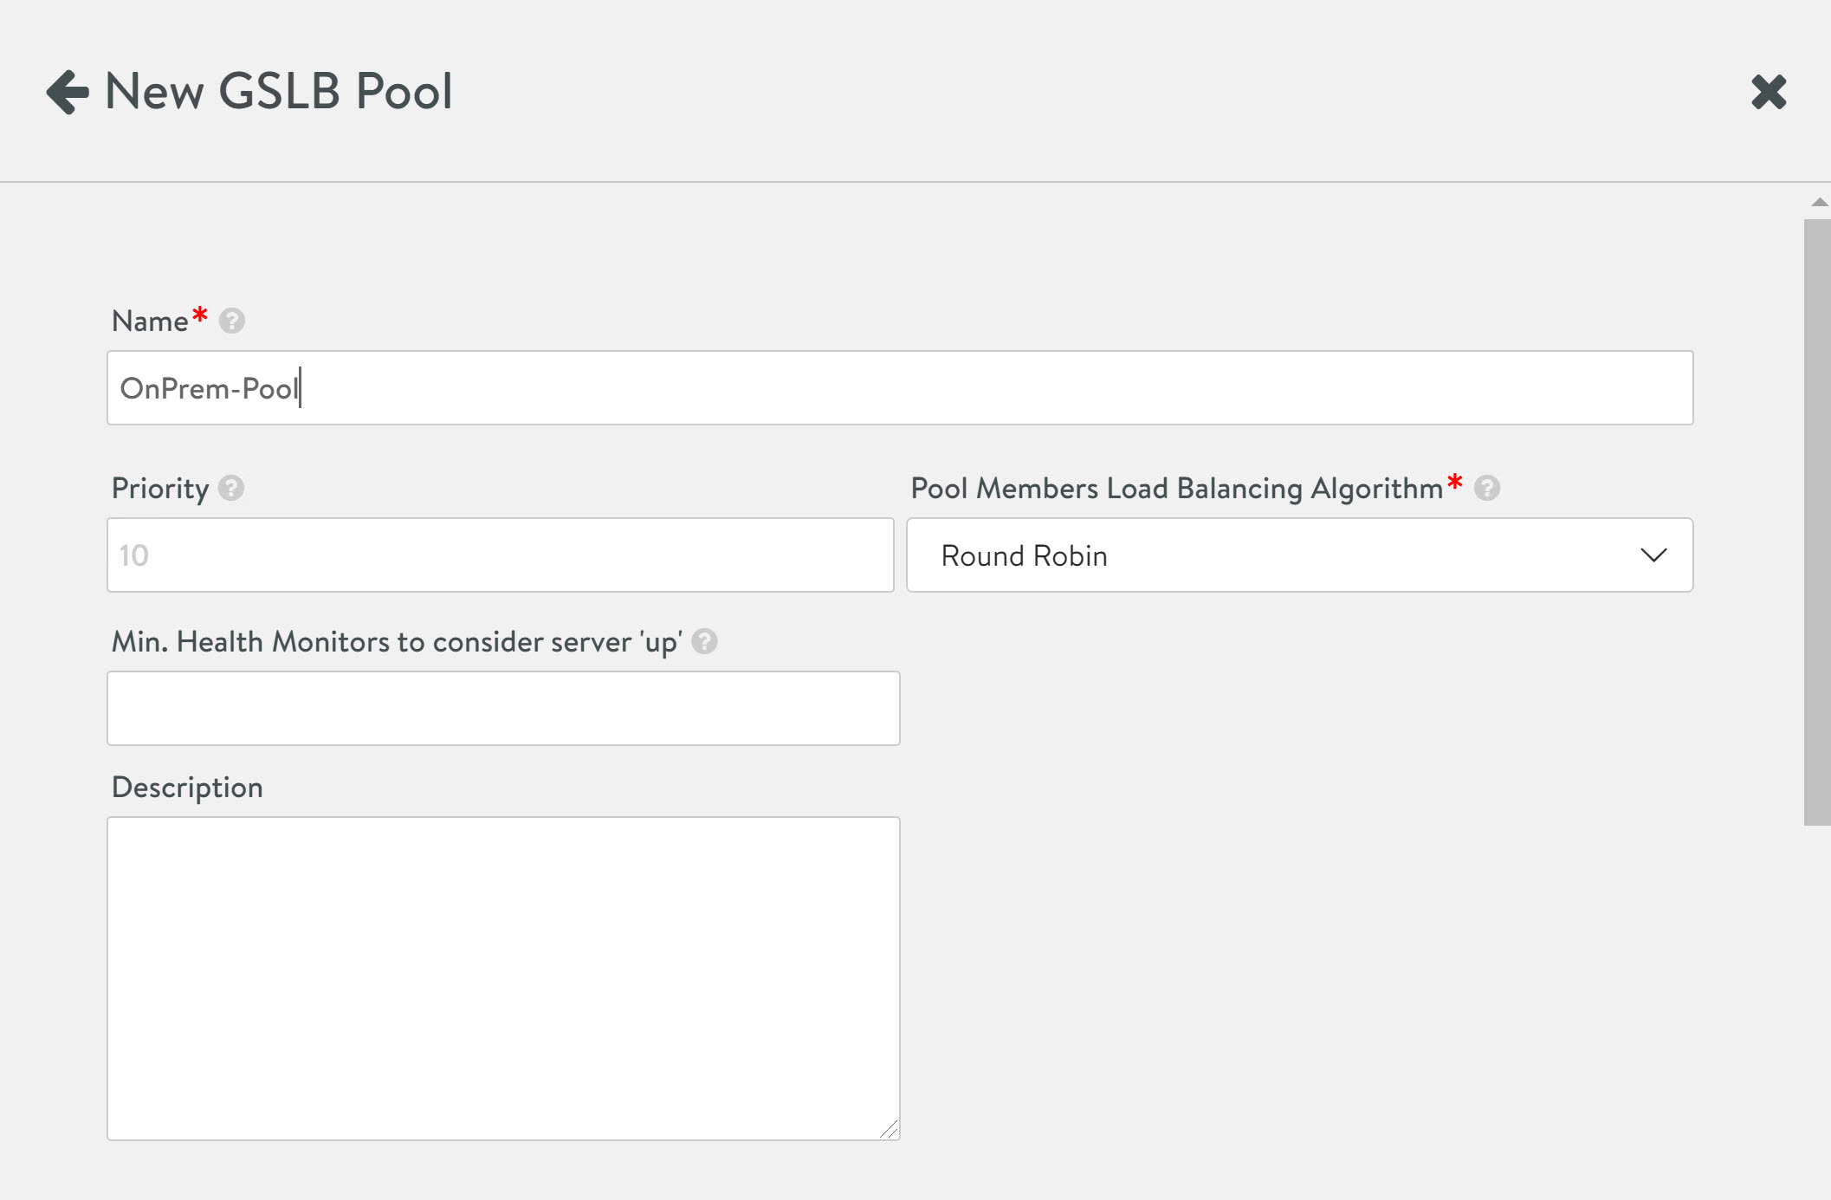Click the vertical scrollbar thumb
This screenshot has height=1200, width=1831.
[1816, 522]
